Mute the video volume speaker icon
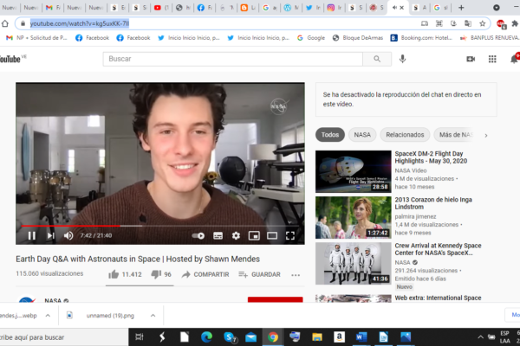Image resolution: width=520 pixels, height=346 pixels. click(x=68, y=235)
